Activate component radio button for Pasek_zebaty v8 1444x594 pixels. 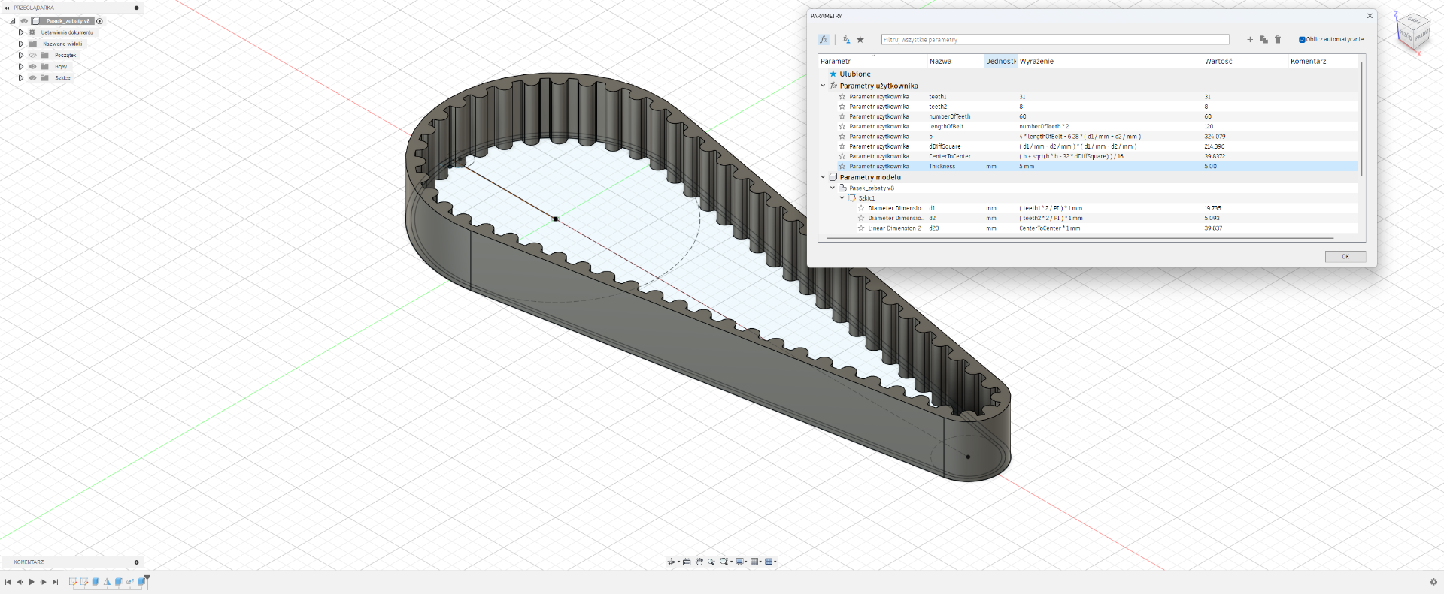[99, 21]
